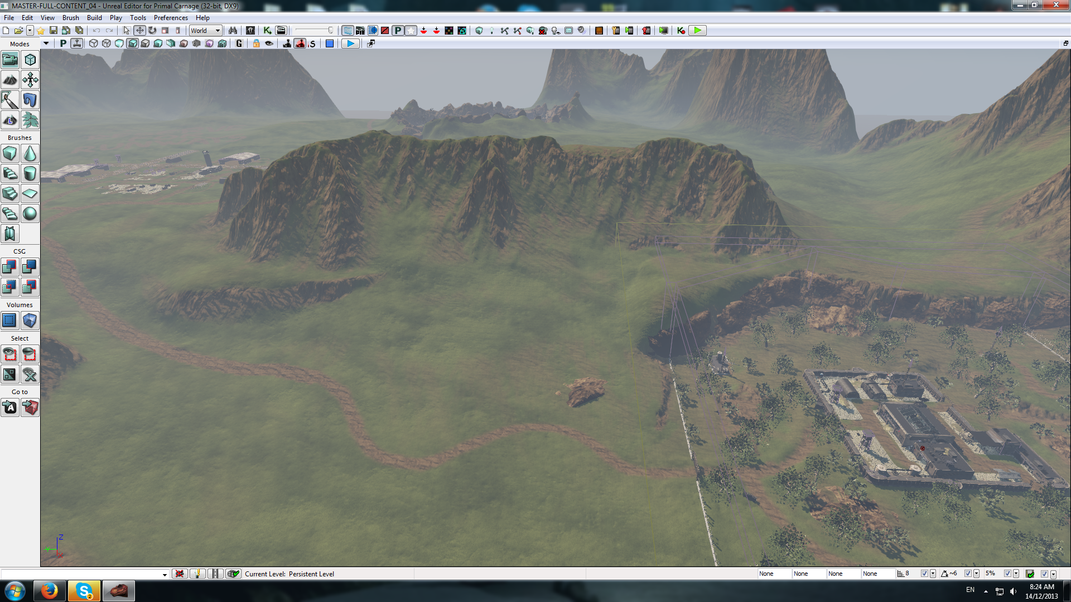Click CSG Subtract icon
This screenshot has width=1071, height=602.
coord(30,267)
